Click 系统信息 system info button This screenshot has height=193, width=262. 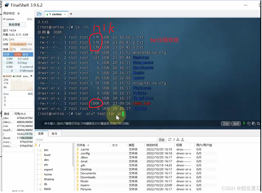(x=14, y=24)
